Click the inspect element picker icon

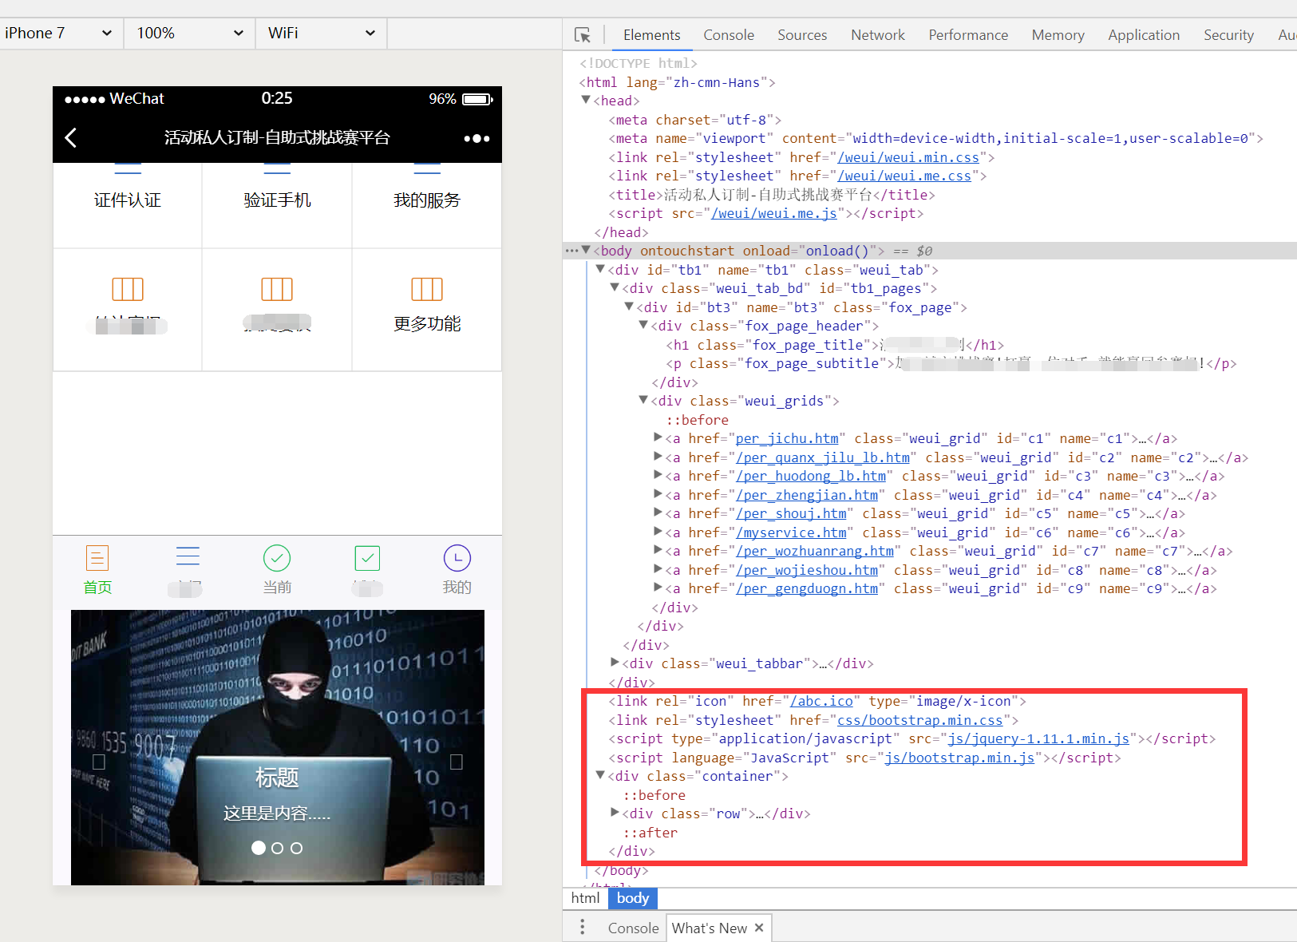point(583,35)
